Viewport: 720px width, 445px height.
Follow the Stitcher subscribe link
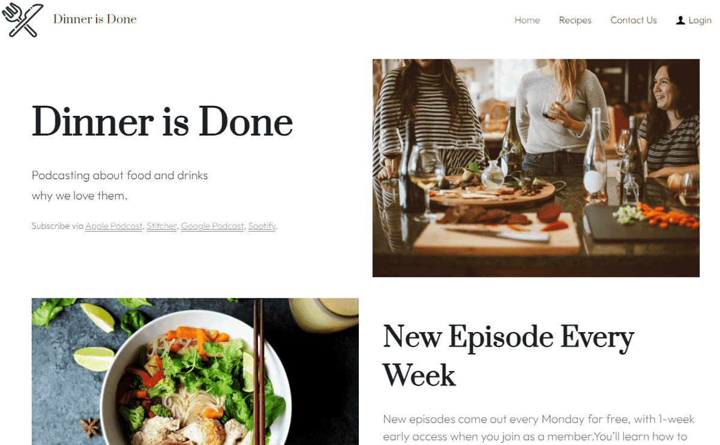click(162, 226)
